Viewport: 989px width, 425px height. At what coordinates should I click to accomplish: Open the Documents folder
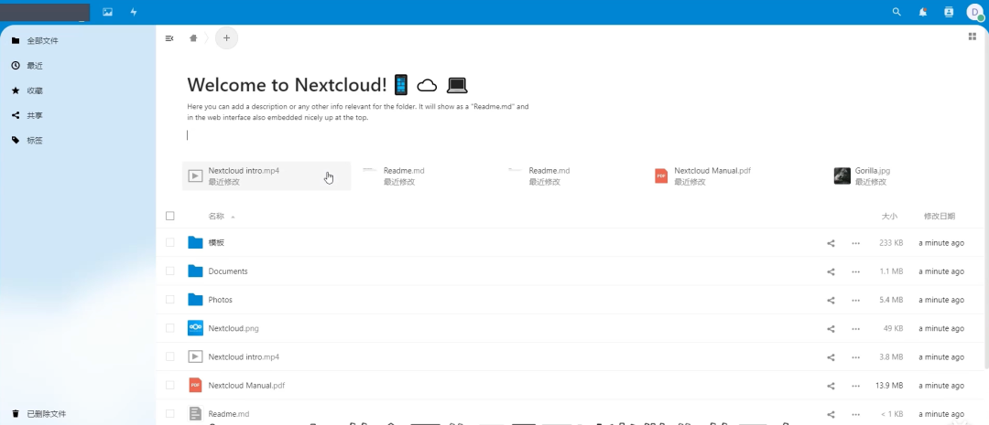pyautogui.click(x=228, y=271)
